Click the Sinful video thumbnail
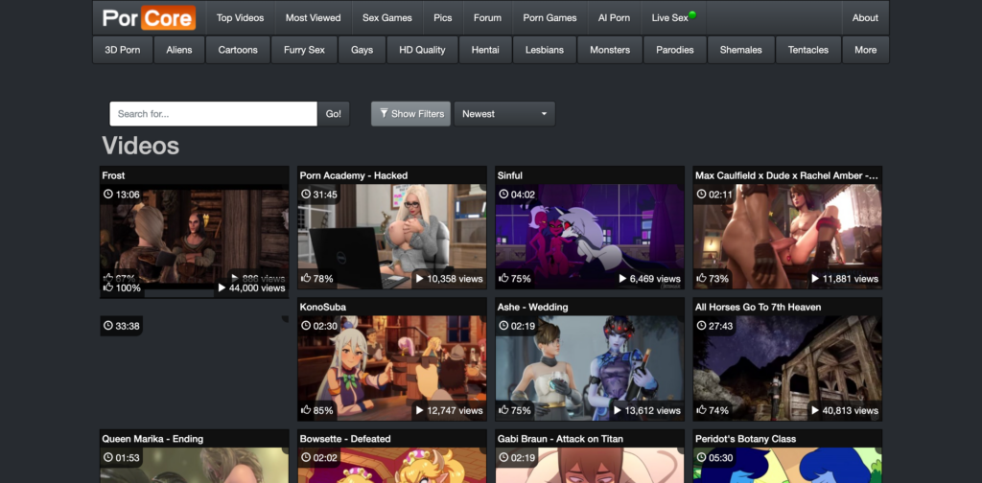This screenshot has width=982, height=483. click(x=590, y=237)
